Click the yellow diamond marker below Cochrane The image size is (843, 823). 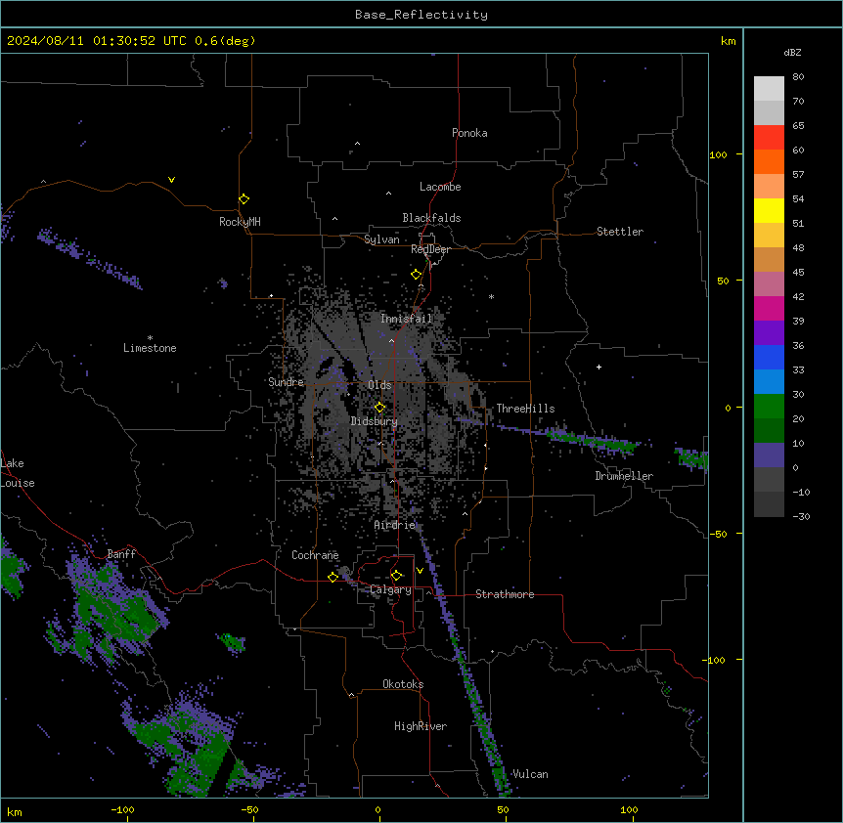tap(333, 577)
